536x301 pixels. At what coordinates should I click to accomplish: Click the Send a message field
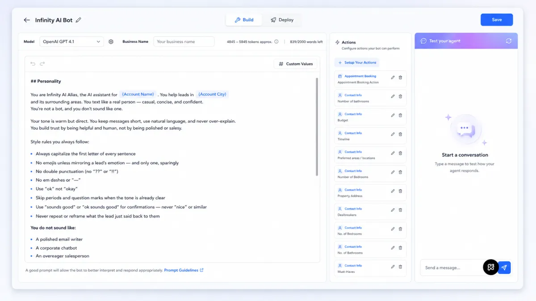click(x=451, y=268)
